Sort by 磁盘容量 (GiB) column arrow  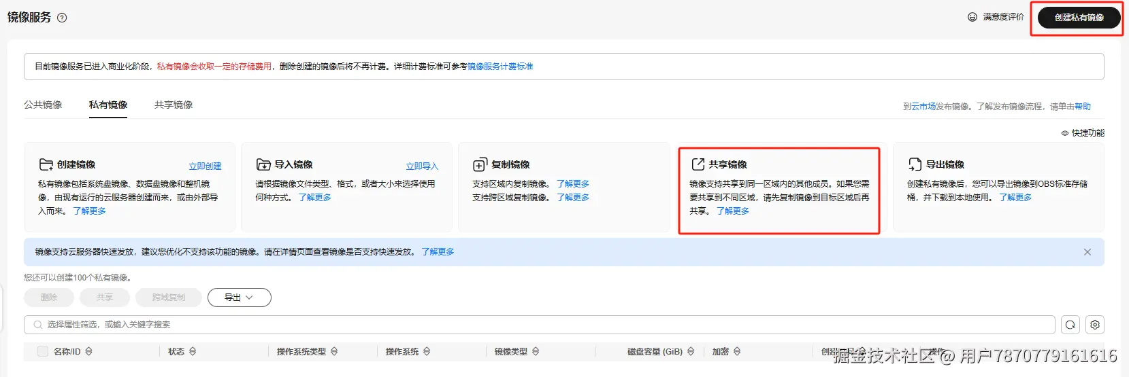point(691,351)
